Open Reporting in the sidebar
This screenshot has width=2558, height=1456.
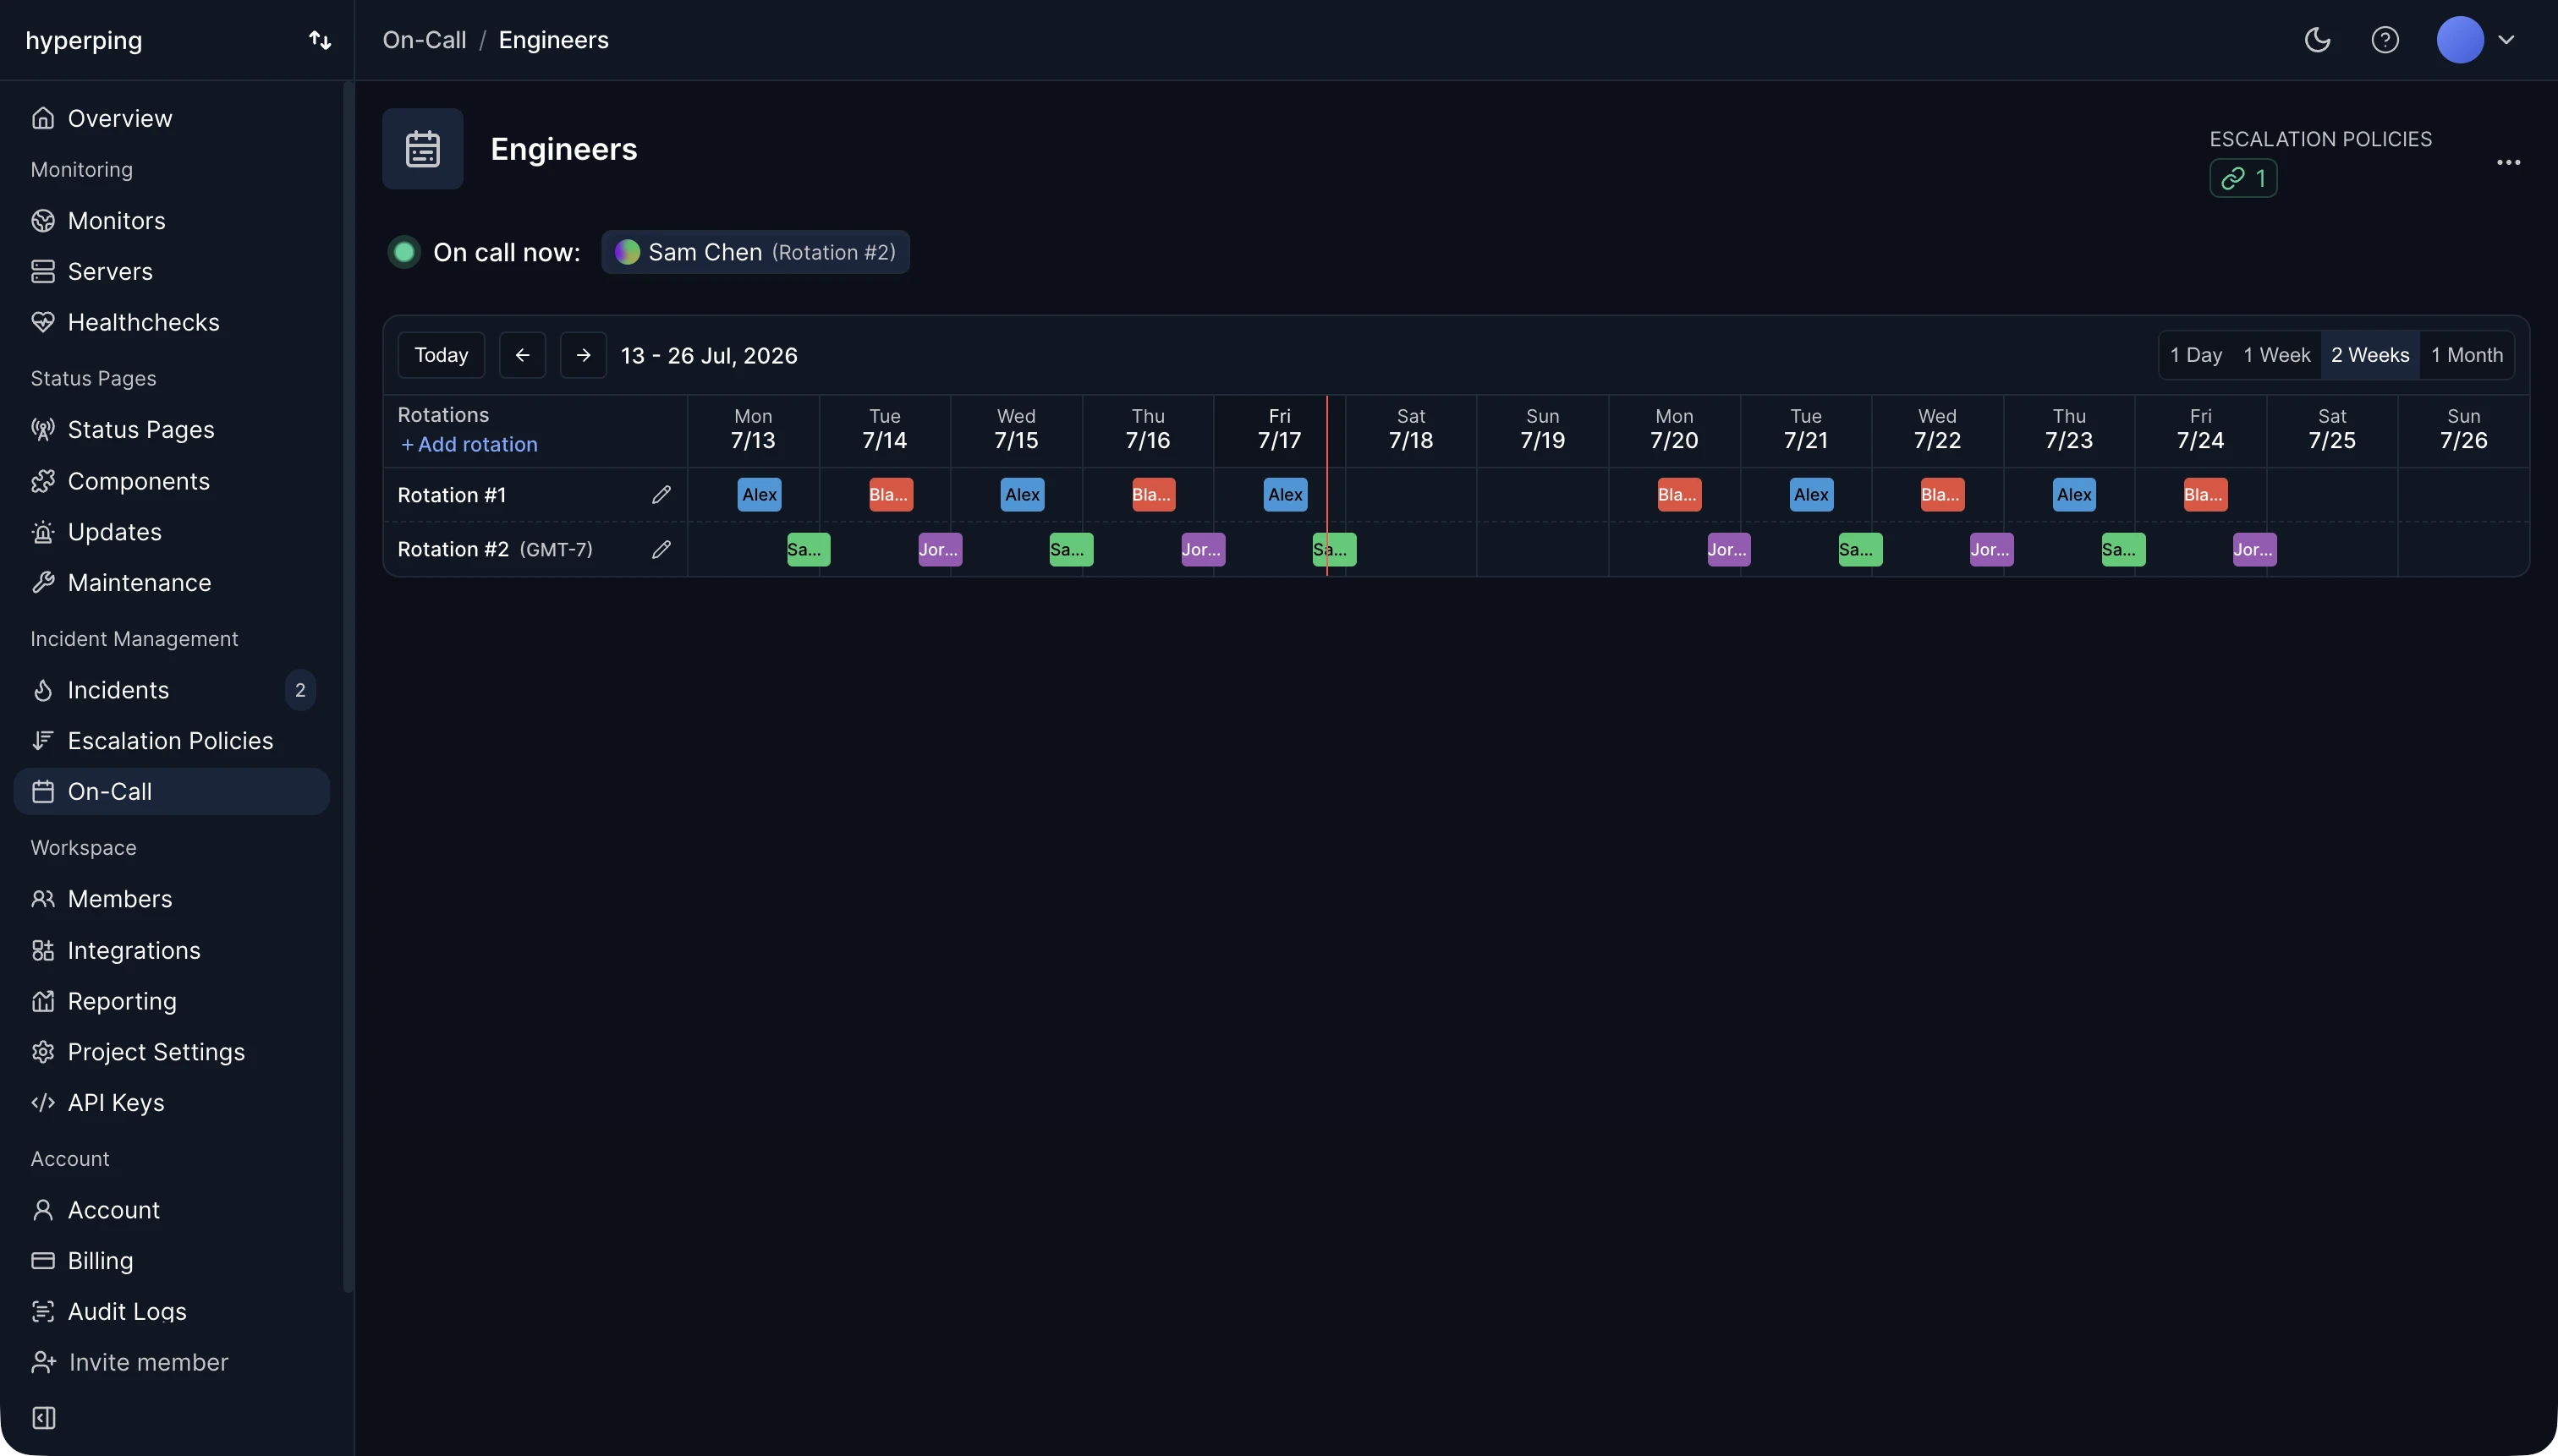(x=172, y=1001)
